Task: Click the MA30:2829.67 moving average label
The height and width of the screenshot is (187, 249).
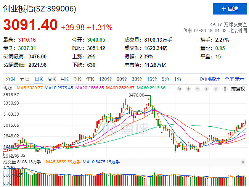Action: 120,88
